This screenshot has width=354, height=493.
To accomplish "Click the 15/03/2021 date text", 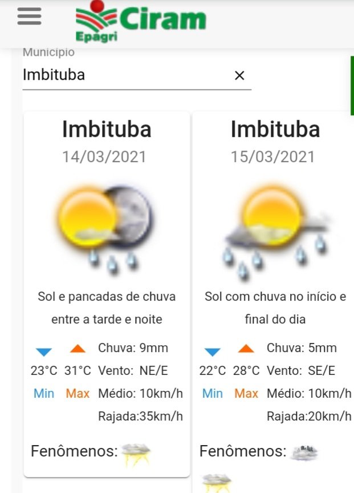I will [x=273, y=157].
